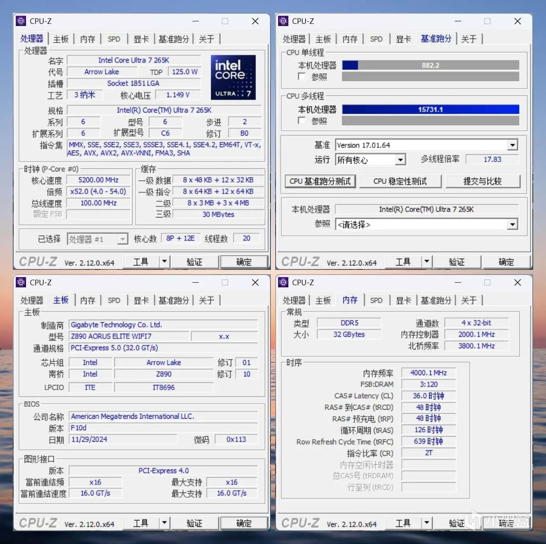Click the BIOS 版本 value F10d
This screenshot has width=546, height=544.
point(163,428)
